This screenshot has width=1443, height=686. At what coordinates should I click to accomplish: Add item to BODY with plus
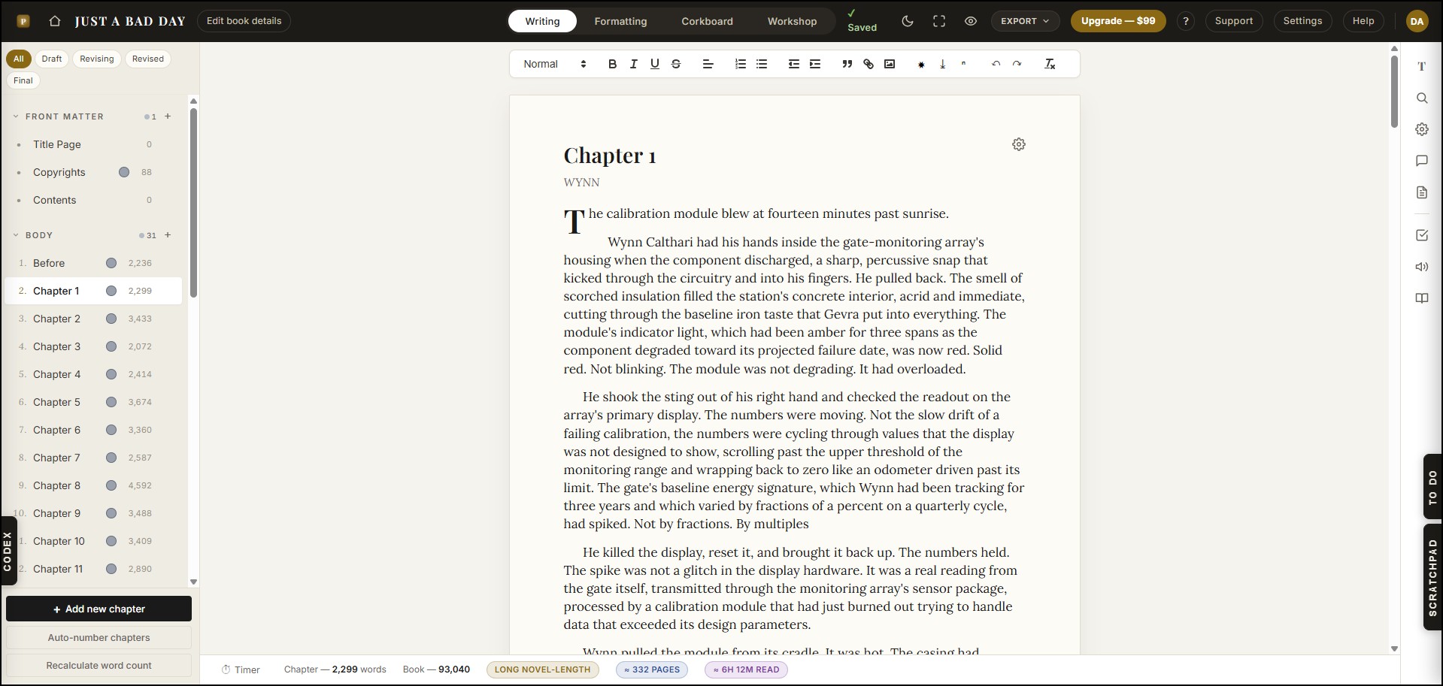[x=168, y=235]
